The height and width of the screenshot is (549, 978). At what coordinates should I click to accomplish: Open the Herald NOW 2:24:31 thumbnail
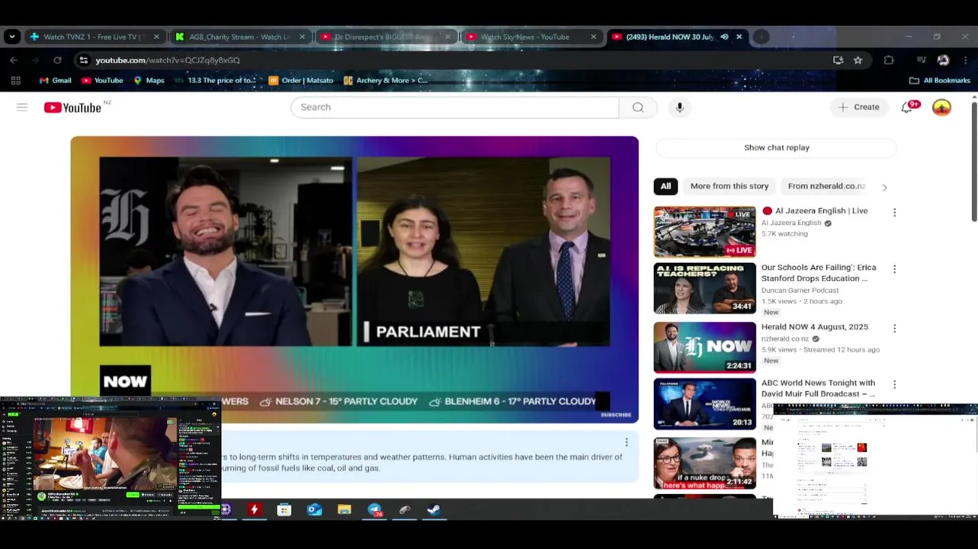704,347
